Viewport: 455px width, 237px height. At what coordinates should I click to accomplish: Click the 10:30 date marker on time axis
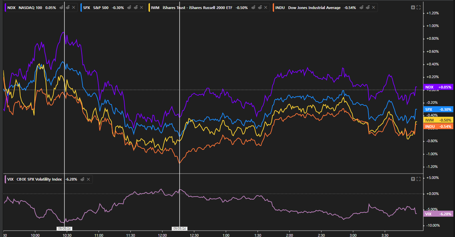click(64, 229)
